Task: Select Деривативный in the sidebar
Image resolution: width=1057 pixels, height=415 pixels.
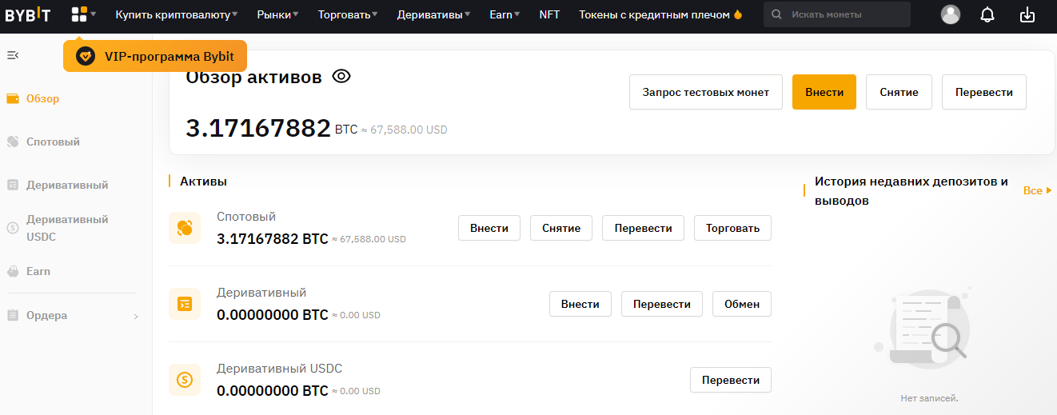Action: coord(67,185)
